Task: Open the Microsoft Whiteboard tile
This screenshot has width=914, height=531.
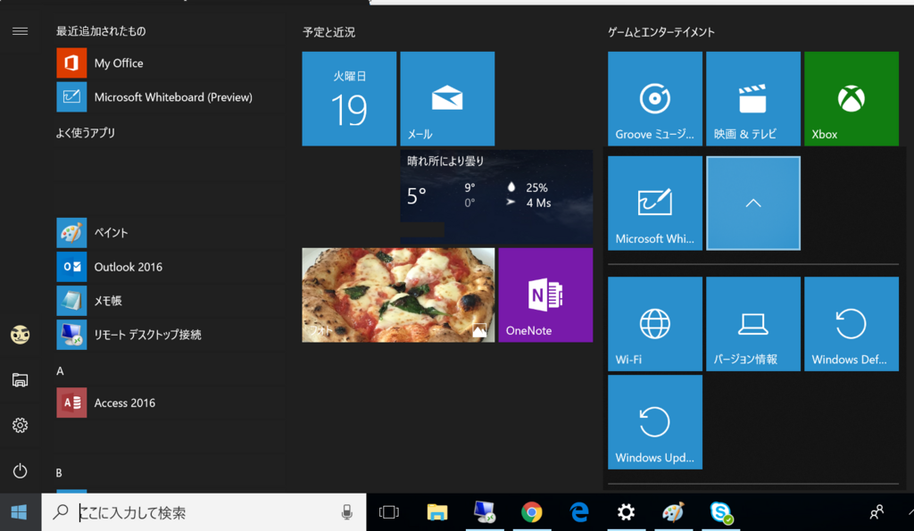Action: pos(655,203)
